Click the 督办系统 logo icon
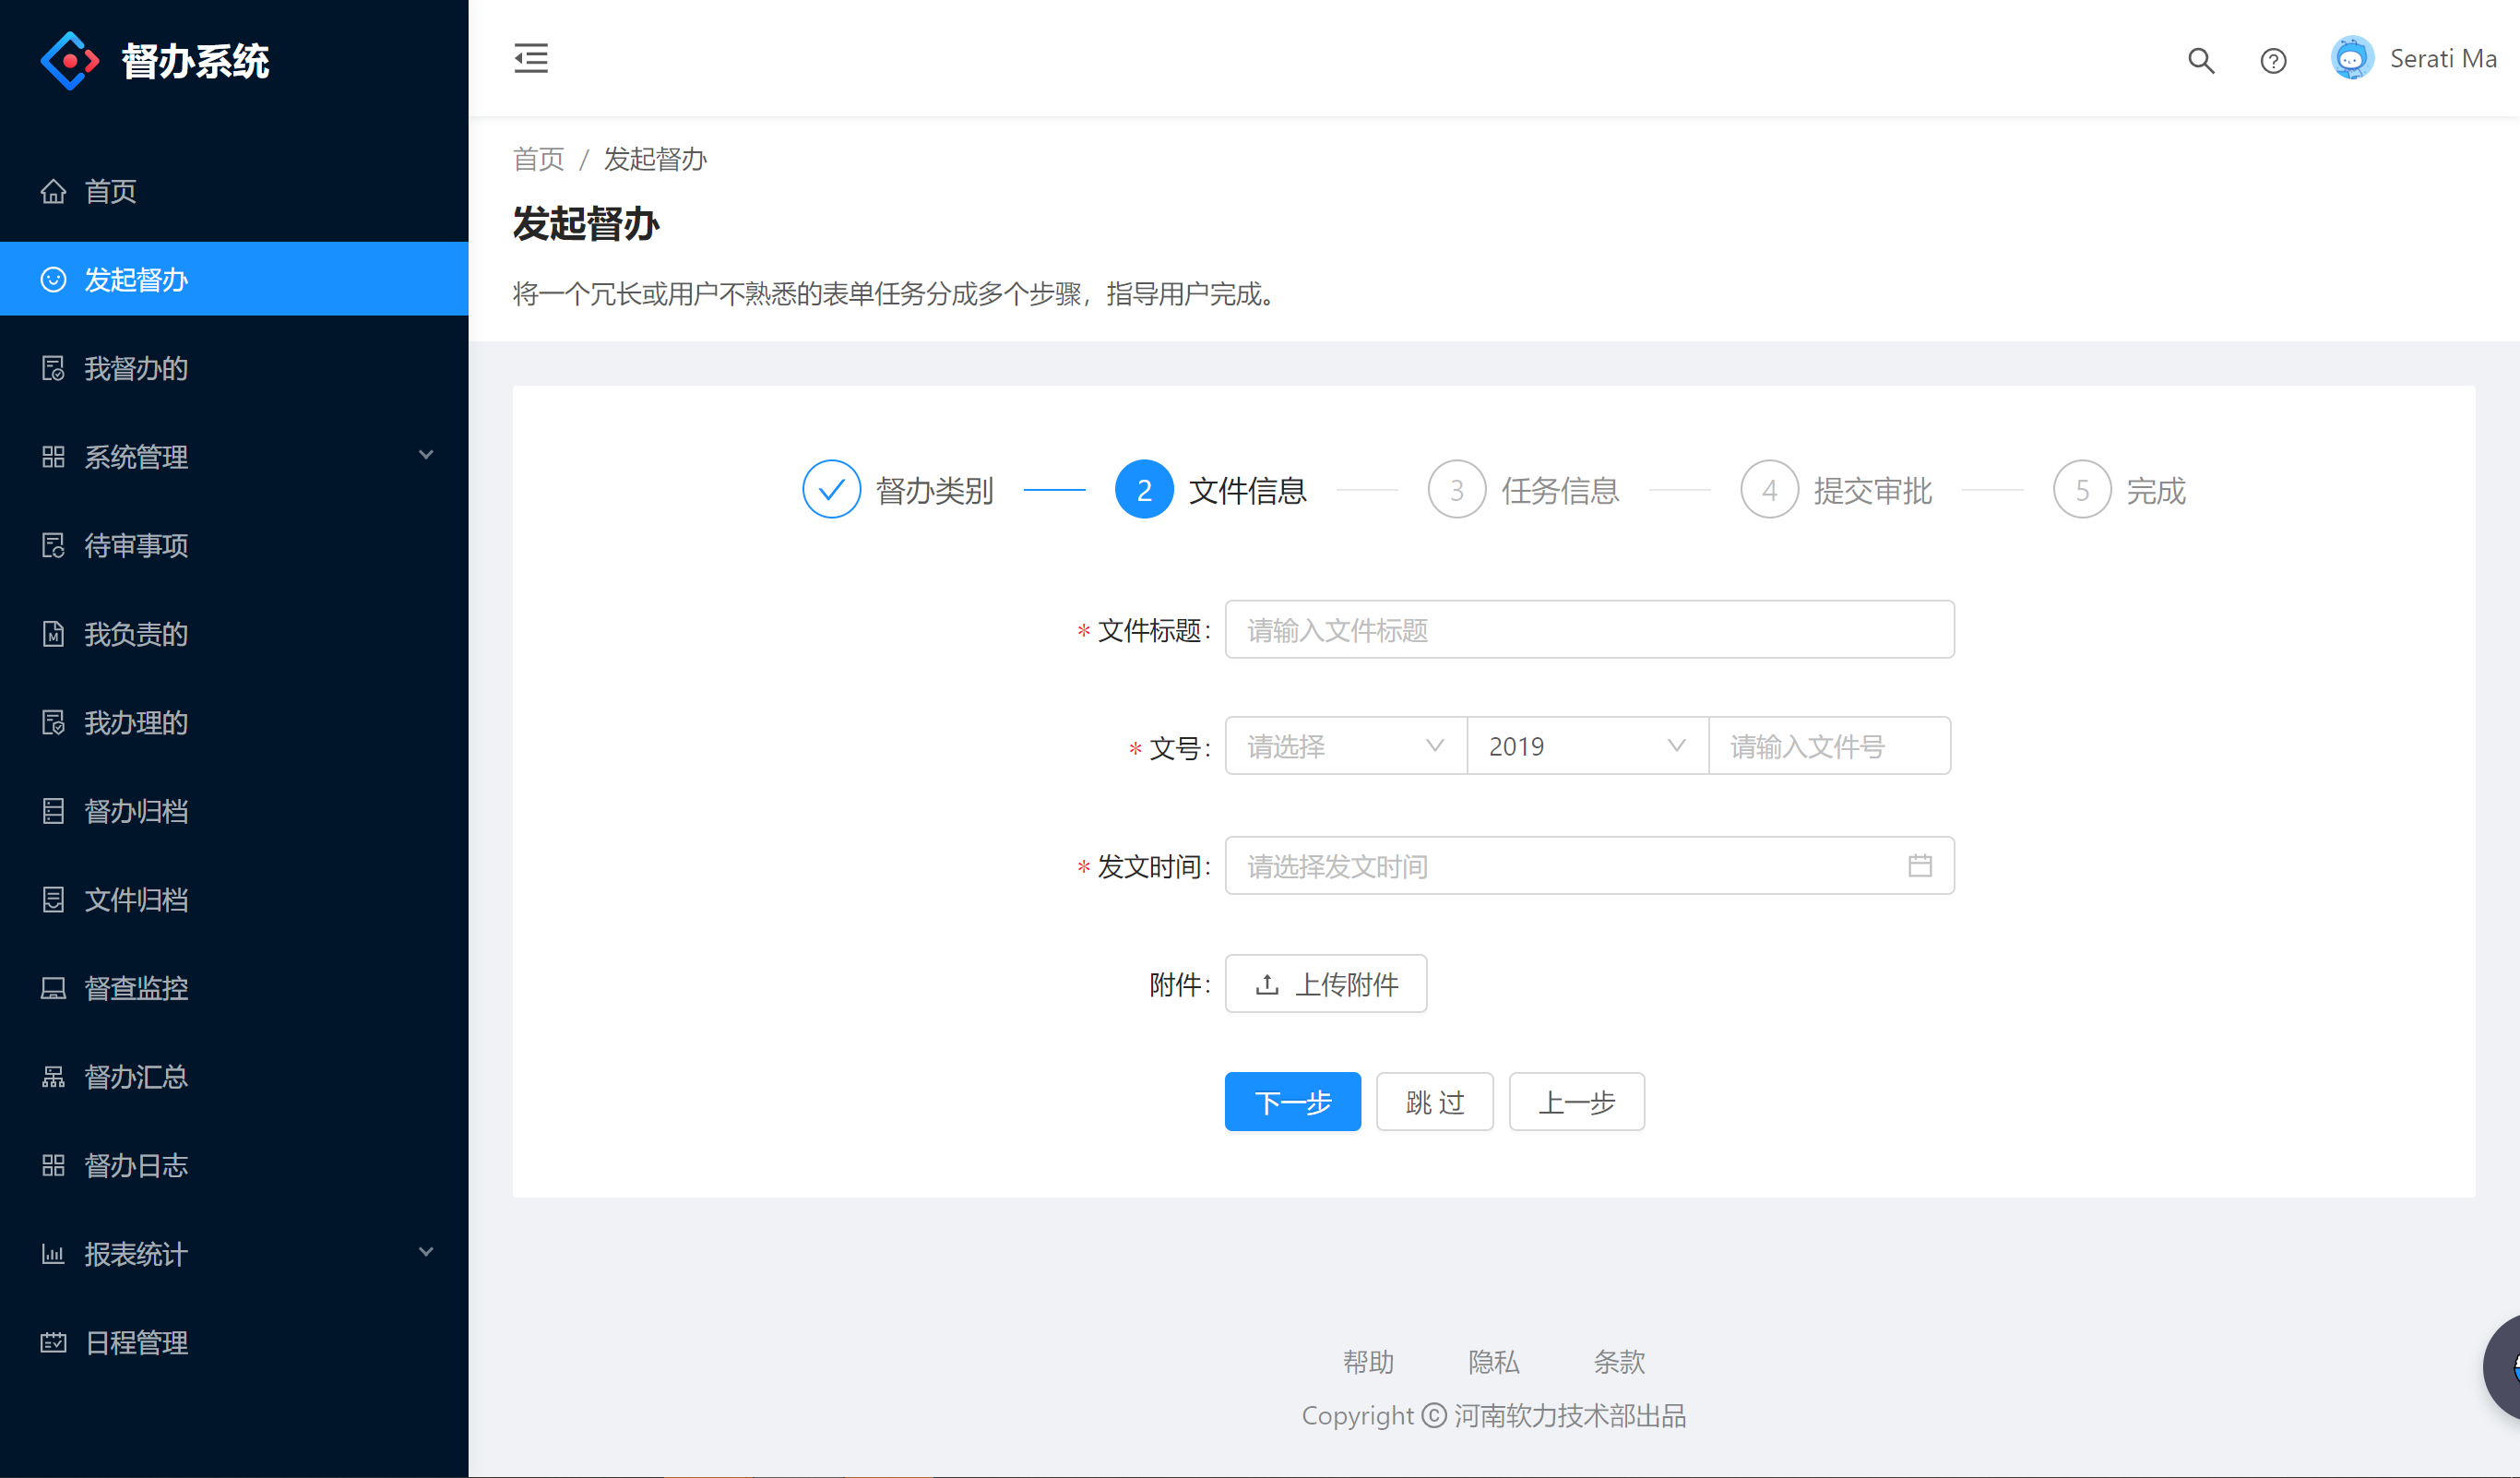This screenshot has height=1478, width=2520. click(x=69, y=61)
